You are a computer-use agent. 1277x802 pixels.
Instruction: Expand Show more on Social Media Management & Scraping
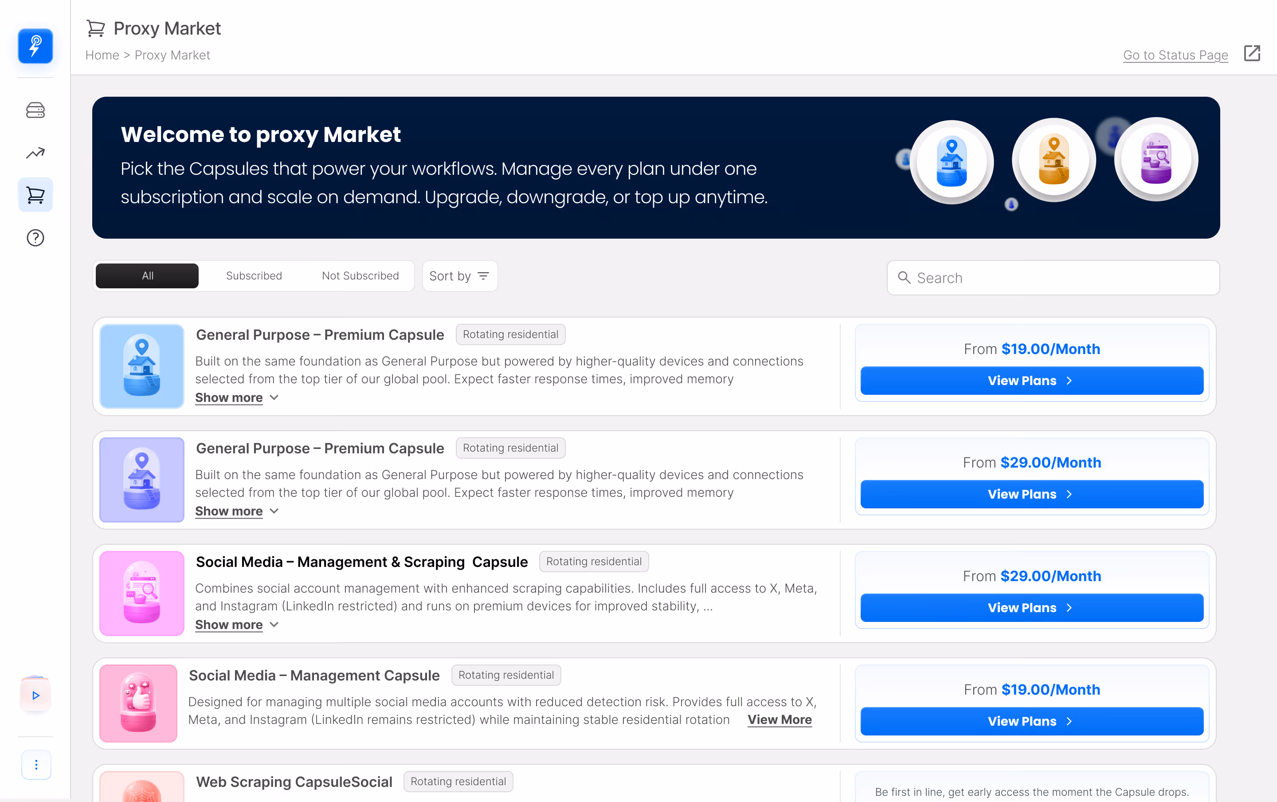click(236, 624)
